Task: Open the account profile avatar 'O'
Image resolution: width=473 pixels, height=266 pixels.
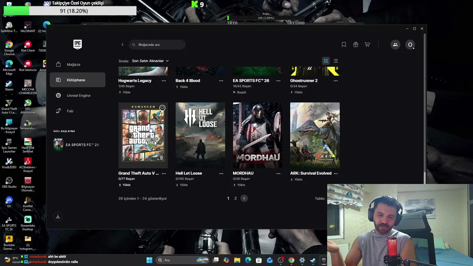Action: click(x=410, y=45)
